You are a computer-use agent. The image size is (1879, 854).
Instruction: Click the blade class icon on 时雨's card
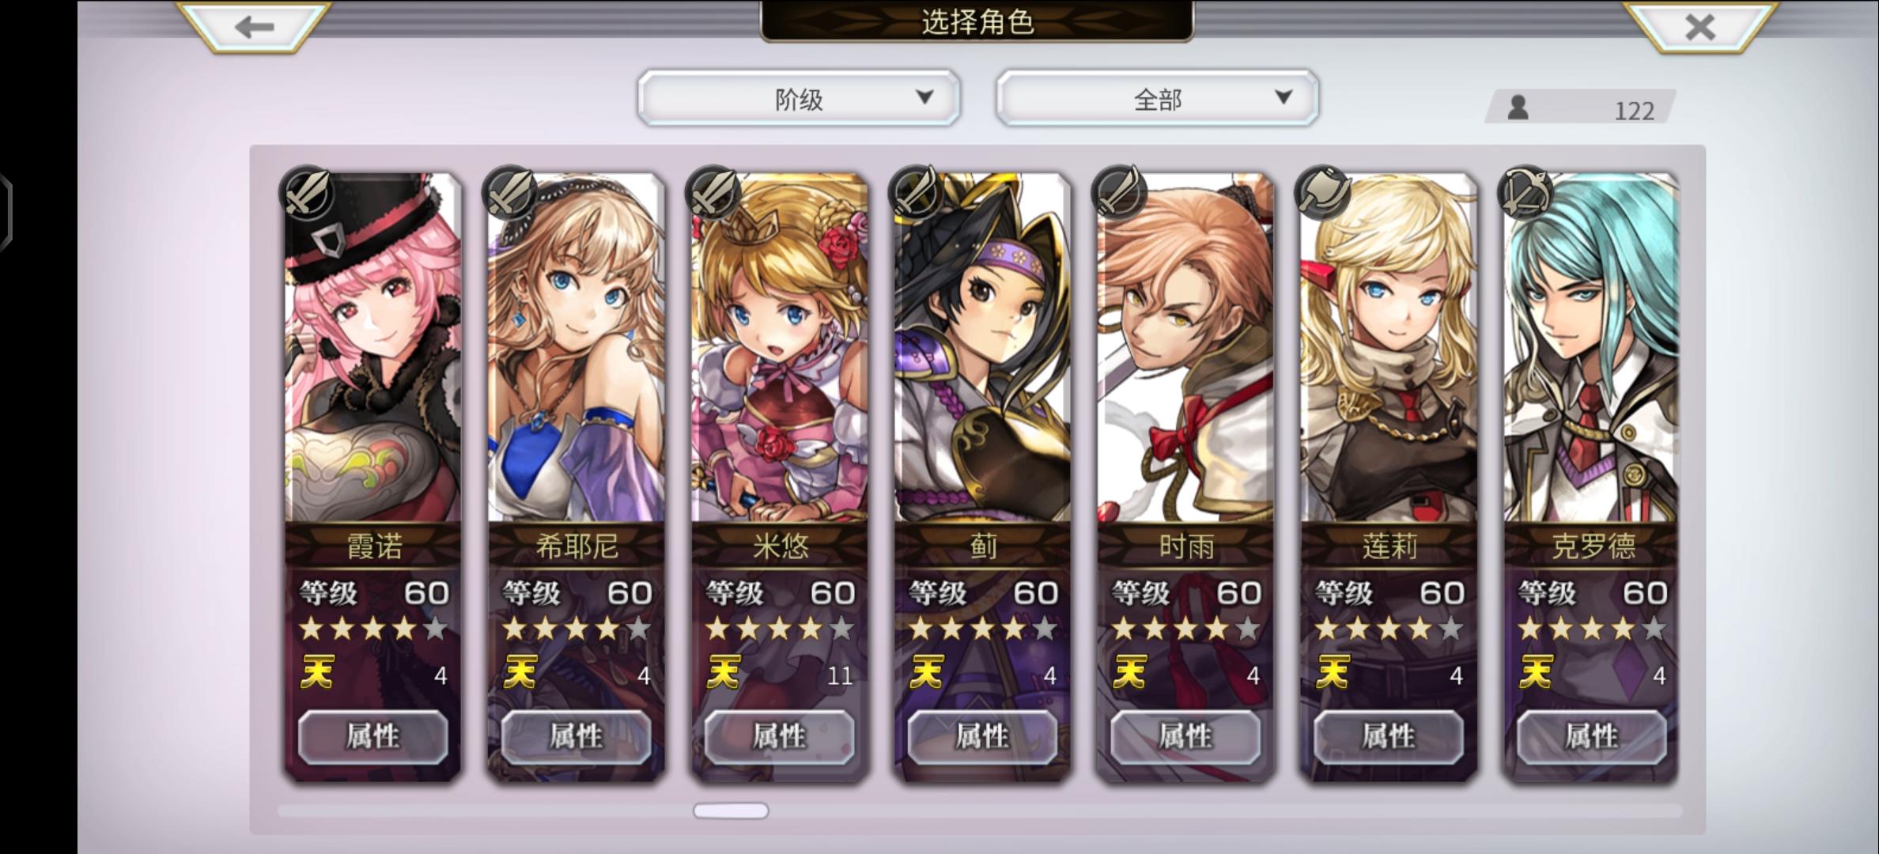[x=1119, y=192]
